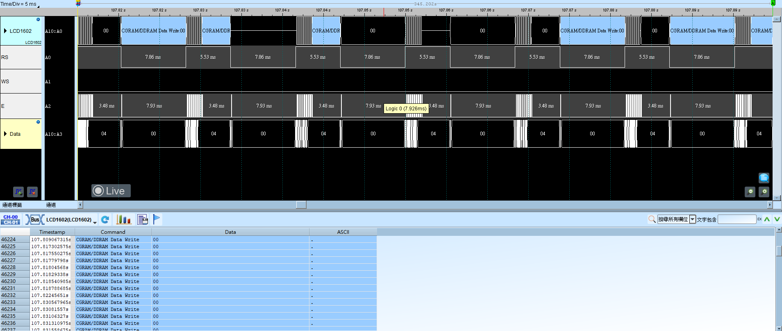Open the bar chart statistics view
Viewport: 782px width, 331px height.
123,219
